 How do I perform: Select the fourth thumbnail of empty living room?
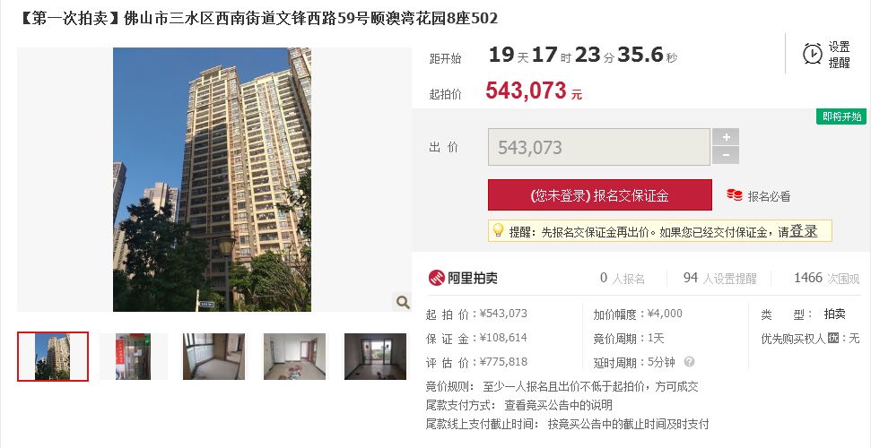(x=294, y=357)
